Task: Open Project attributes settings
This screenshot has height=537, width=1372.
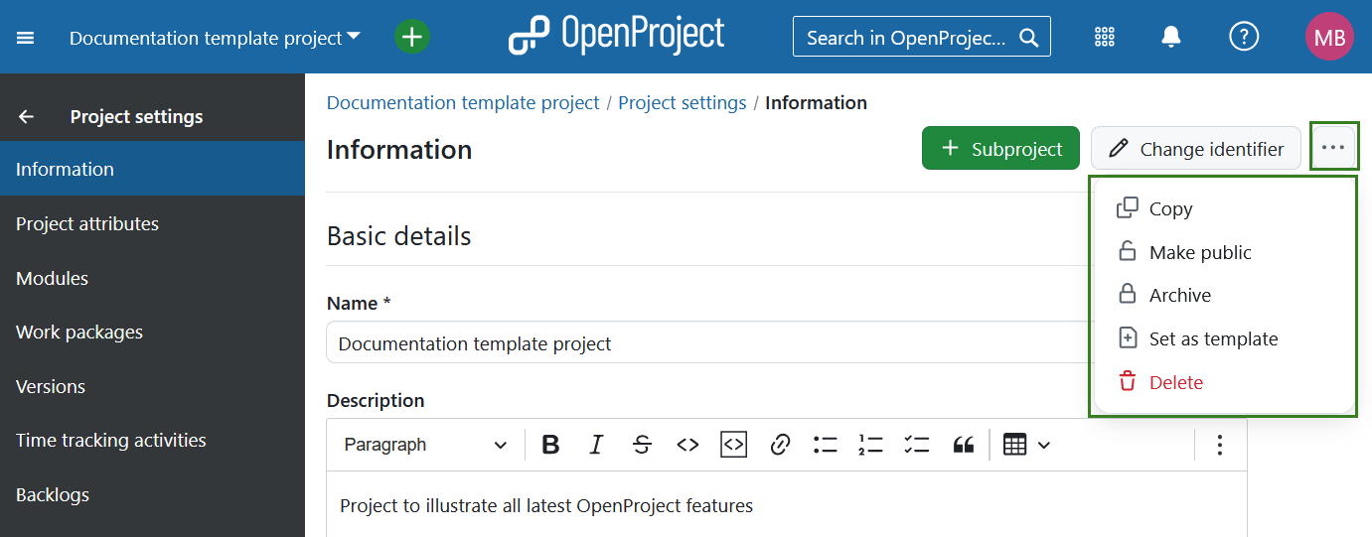Action: [152, 223]
